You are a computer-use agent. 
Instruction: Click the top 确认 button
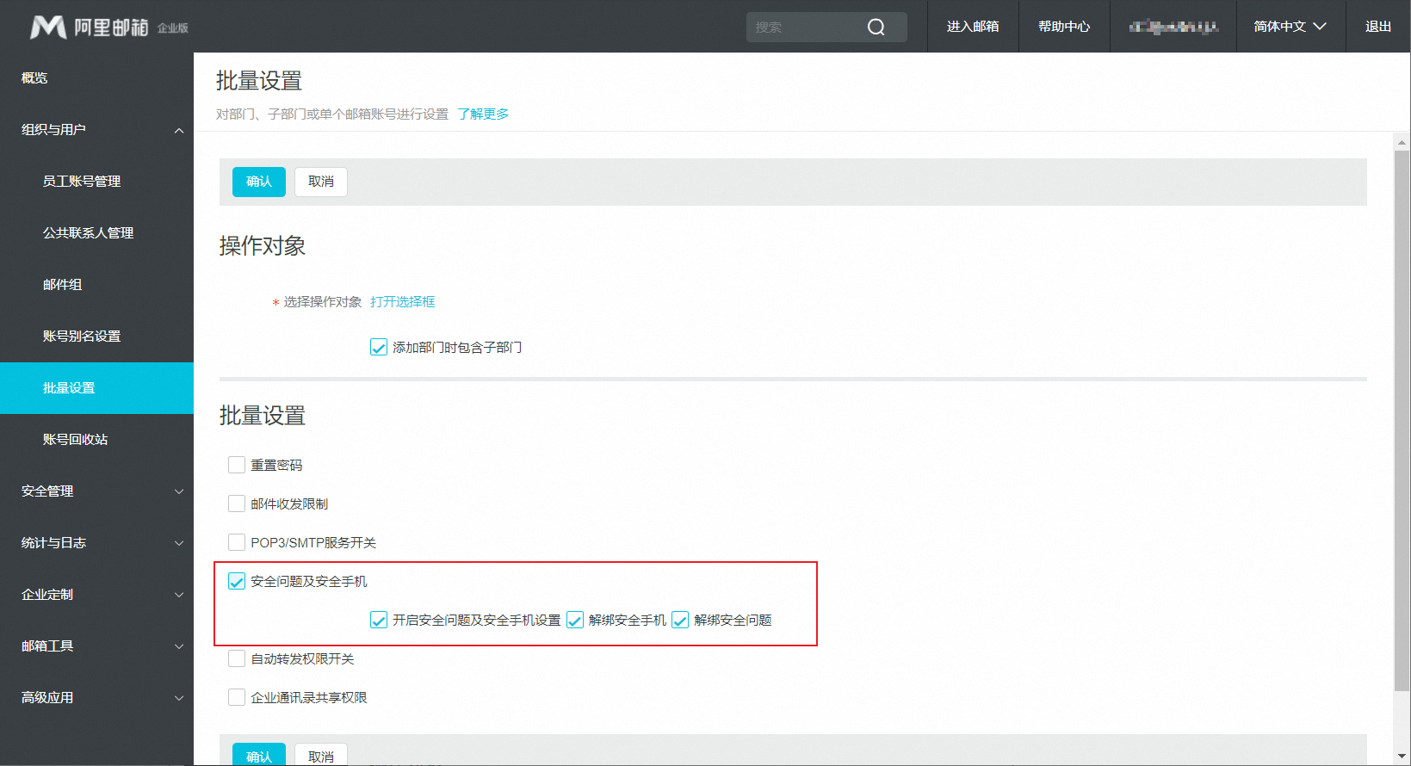point(259,182)
